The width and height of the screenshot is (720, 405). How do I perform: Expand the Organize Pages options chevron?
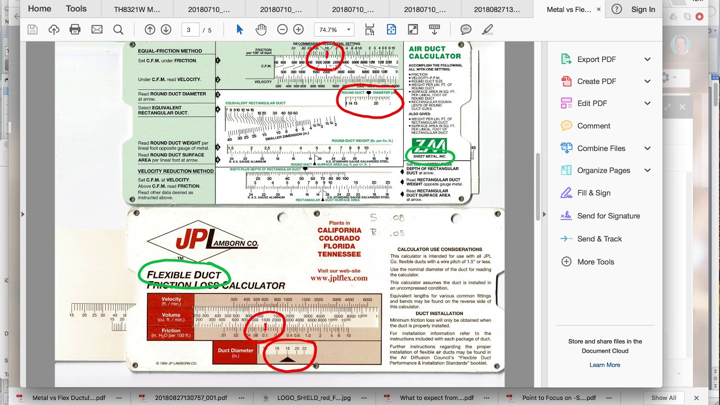click(x=647, y=170)
